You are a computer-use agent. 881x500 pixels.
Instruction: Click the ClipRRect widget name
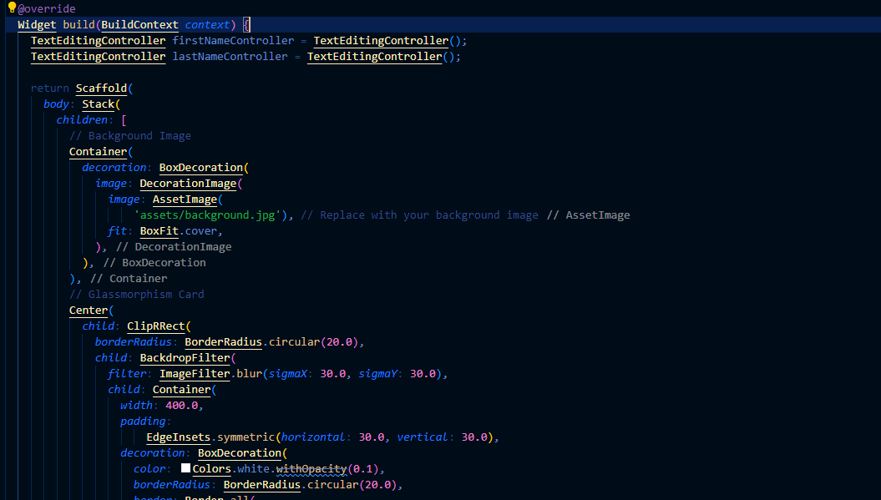pyautogui.click(x=156, y=326)
